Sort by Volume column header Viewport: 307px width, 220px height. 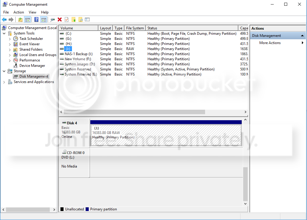[x=78, y=28]
